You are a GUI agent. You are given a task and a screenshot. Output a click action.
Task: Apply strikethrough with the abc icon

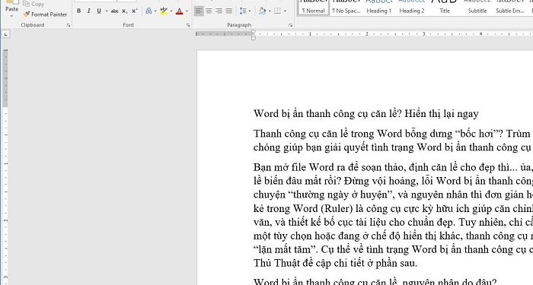(114, 11)
